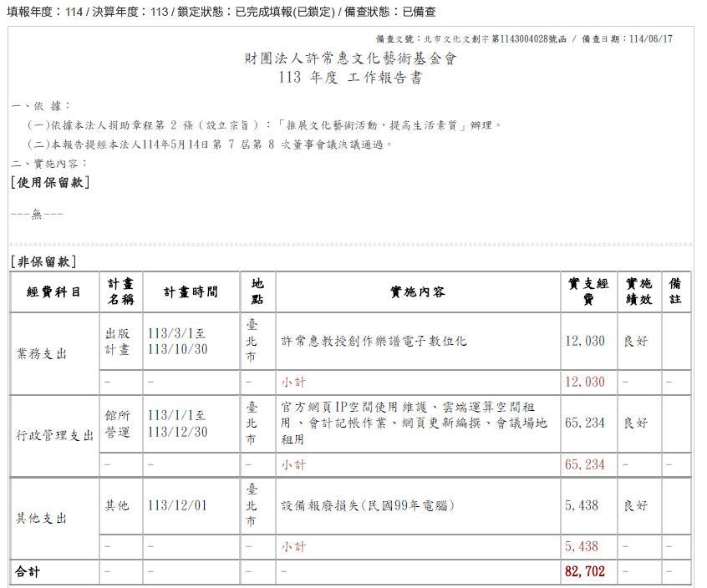Click the 實施內容 column header
This screenshot has height=588, width=707.
[418, 292]
